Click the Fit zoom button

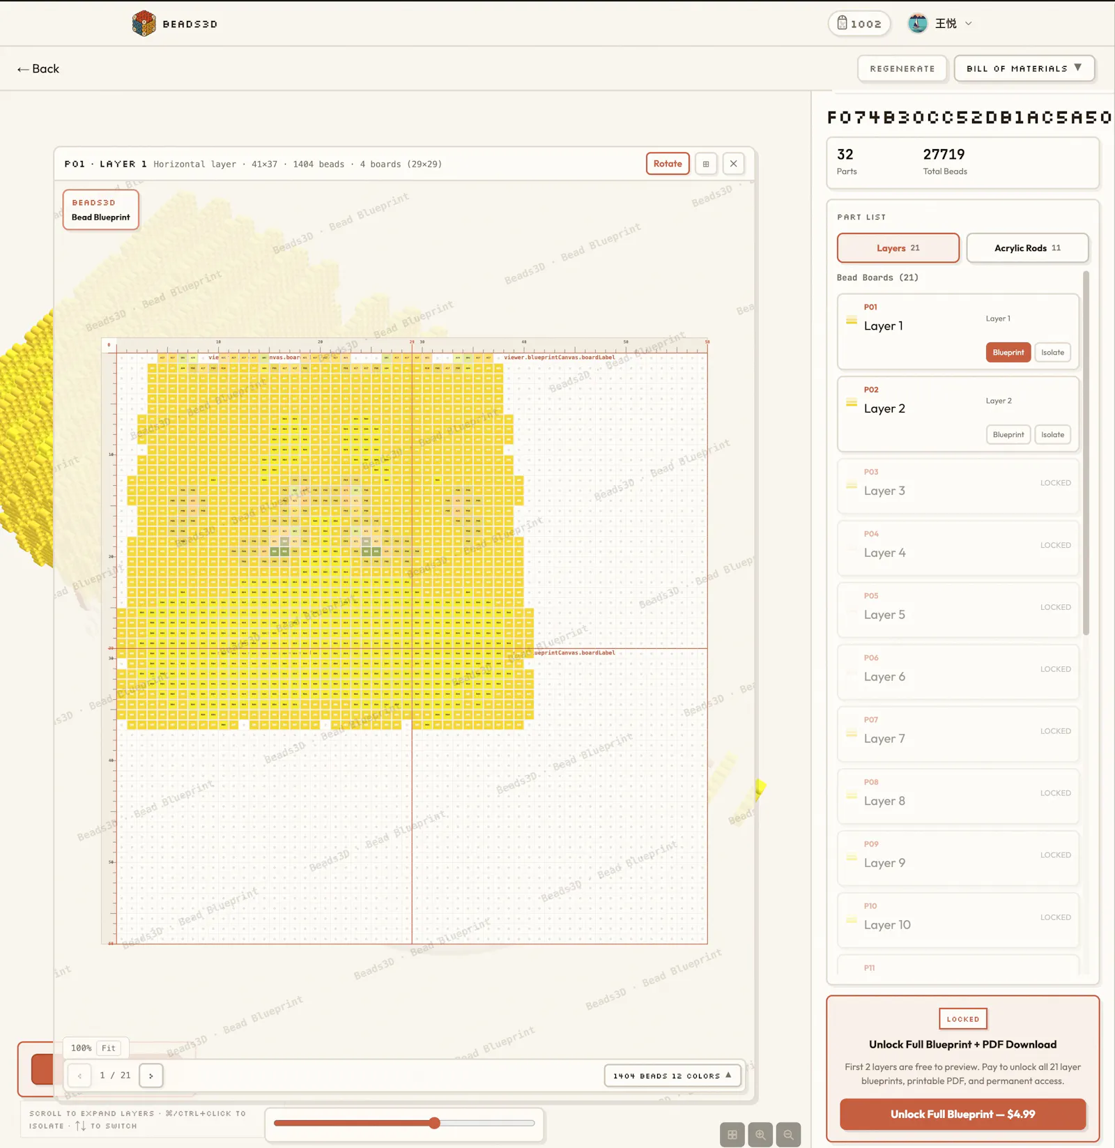click(x=109, y=1048)
